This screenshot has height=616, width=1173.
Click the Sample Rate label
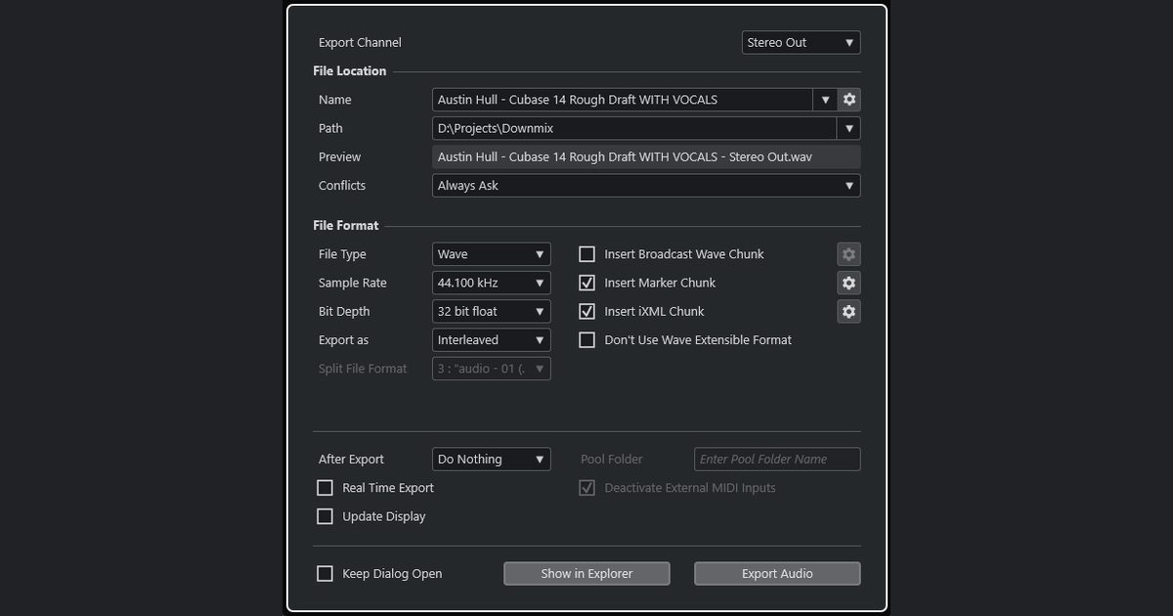tap(353, 283)
